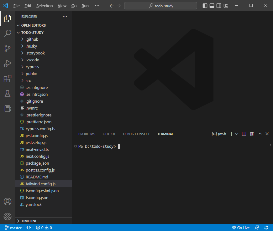The width and height of the screenshot is (273, 231).
Task: Maximize the panel with the up chevron
Action: coord(260,134)
